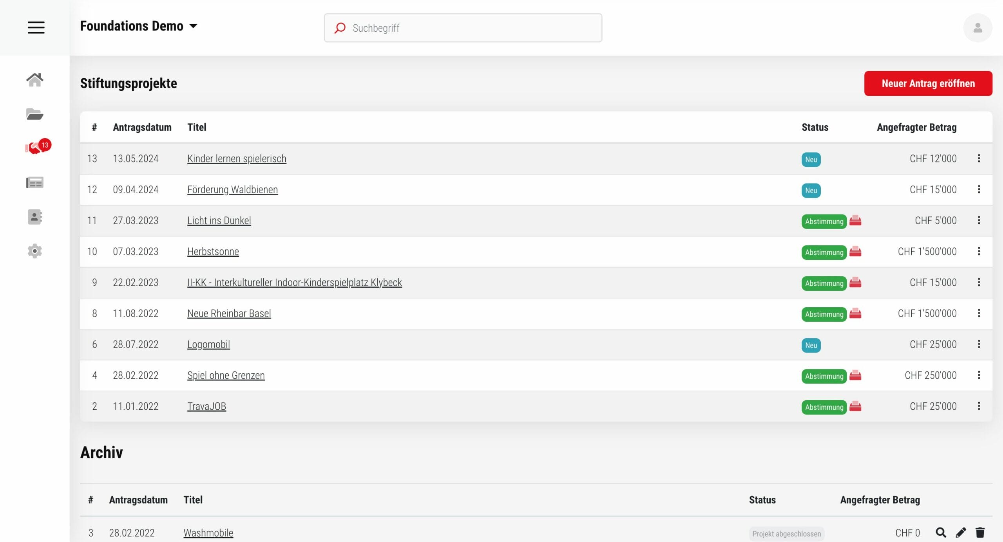Delete Washmobile with trash icon
Image resolution: width=1003 pixels, height=542 pixels.
pyautogui.click(x=980, y=533)
